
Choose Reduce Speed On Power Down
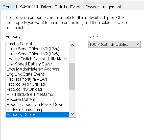(37, 104)
